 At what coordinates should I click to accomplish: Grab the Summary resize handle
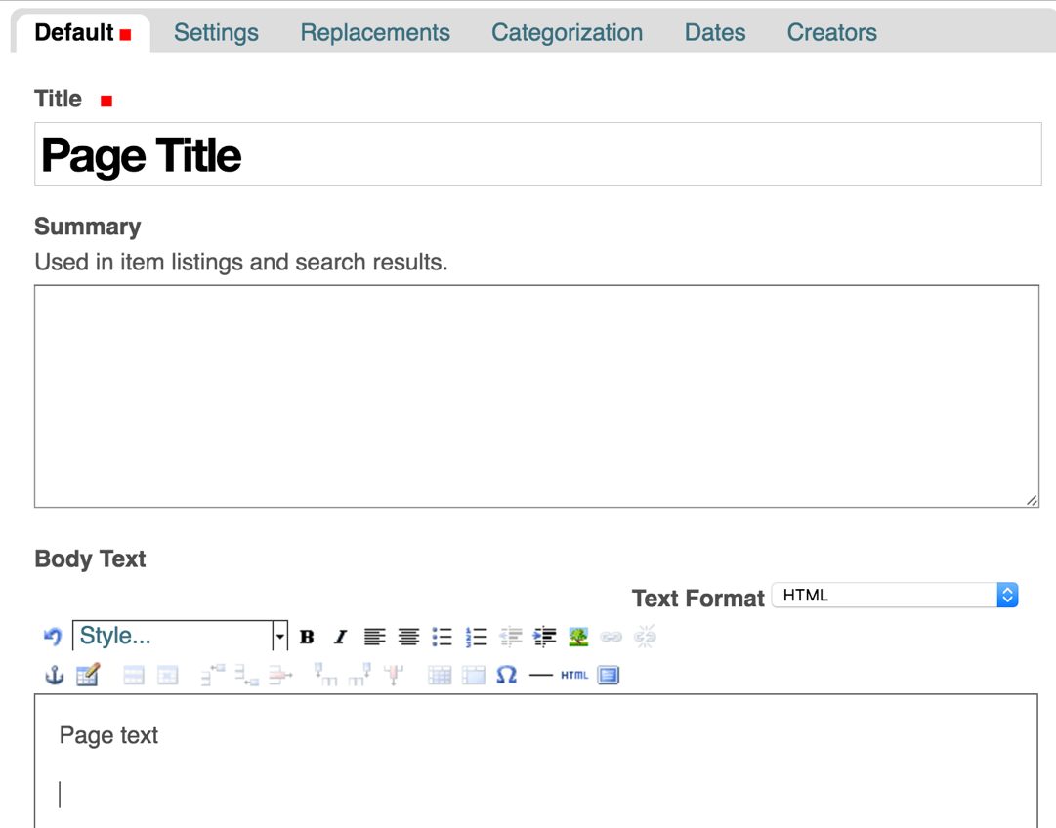click(1032, 500)
